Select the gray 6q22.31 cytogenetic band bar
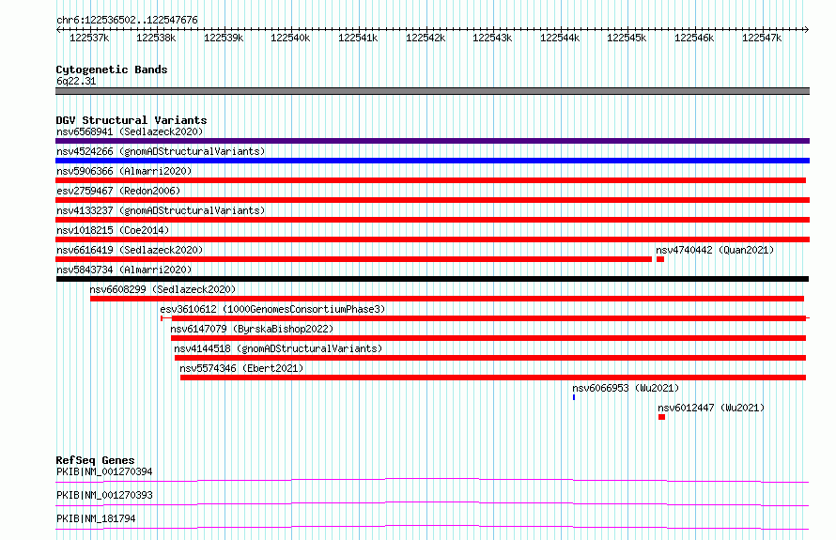This screenshot has height=540, width=836. (432, 91)
